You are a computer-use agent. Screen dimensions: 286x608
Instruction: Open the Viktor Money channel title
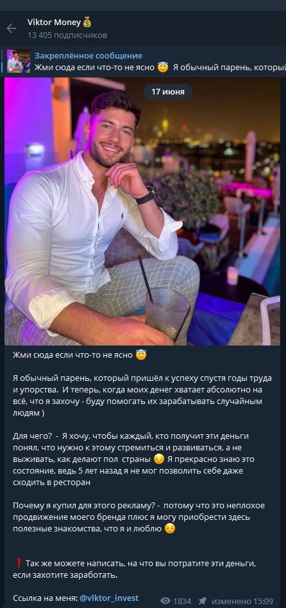[54, 23]
